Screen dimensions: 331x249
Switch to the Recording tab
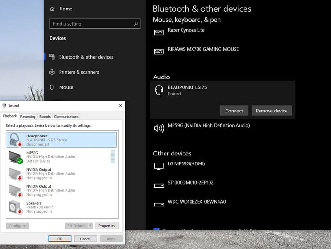coord(28,116)
